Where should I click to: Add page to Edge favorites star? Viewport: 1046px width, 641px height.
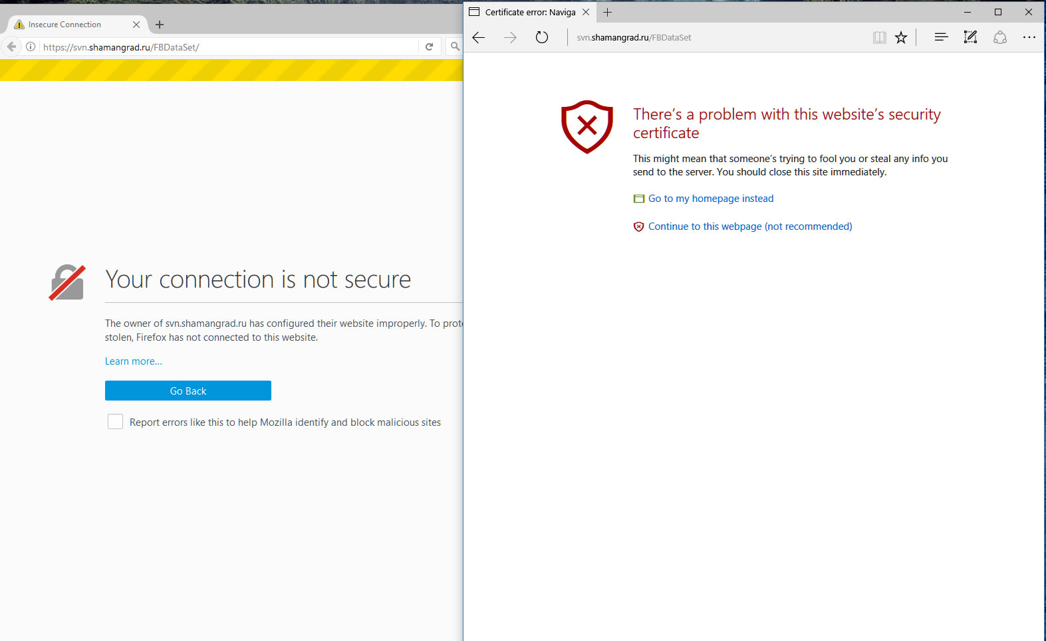[901, 38]
